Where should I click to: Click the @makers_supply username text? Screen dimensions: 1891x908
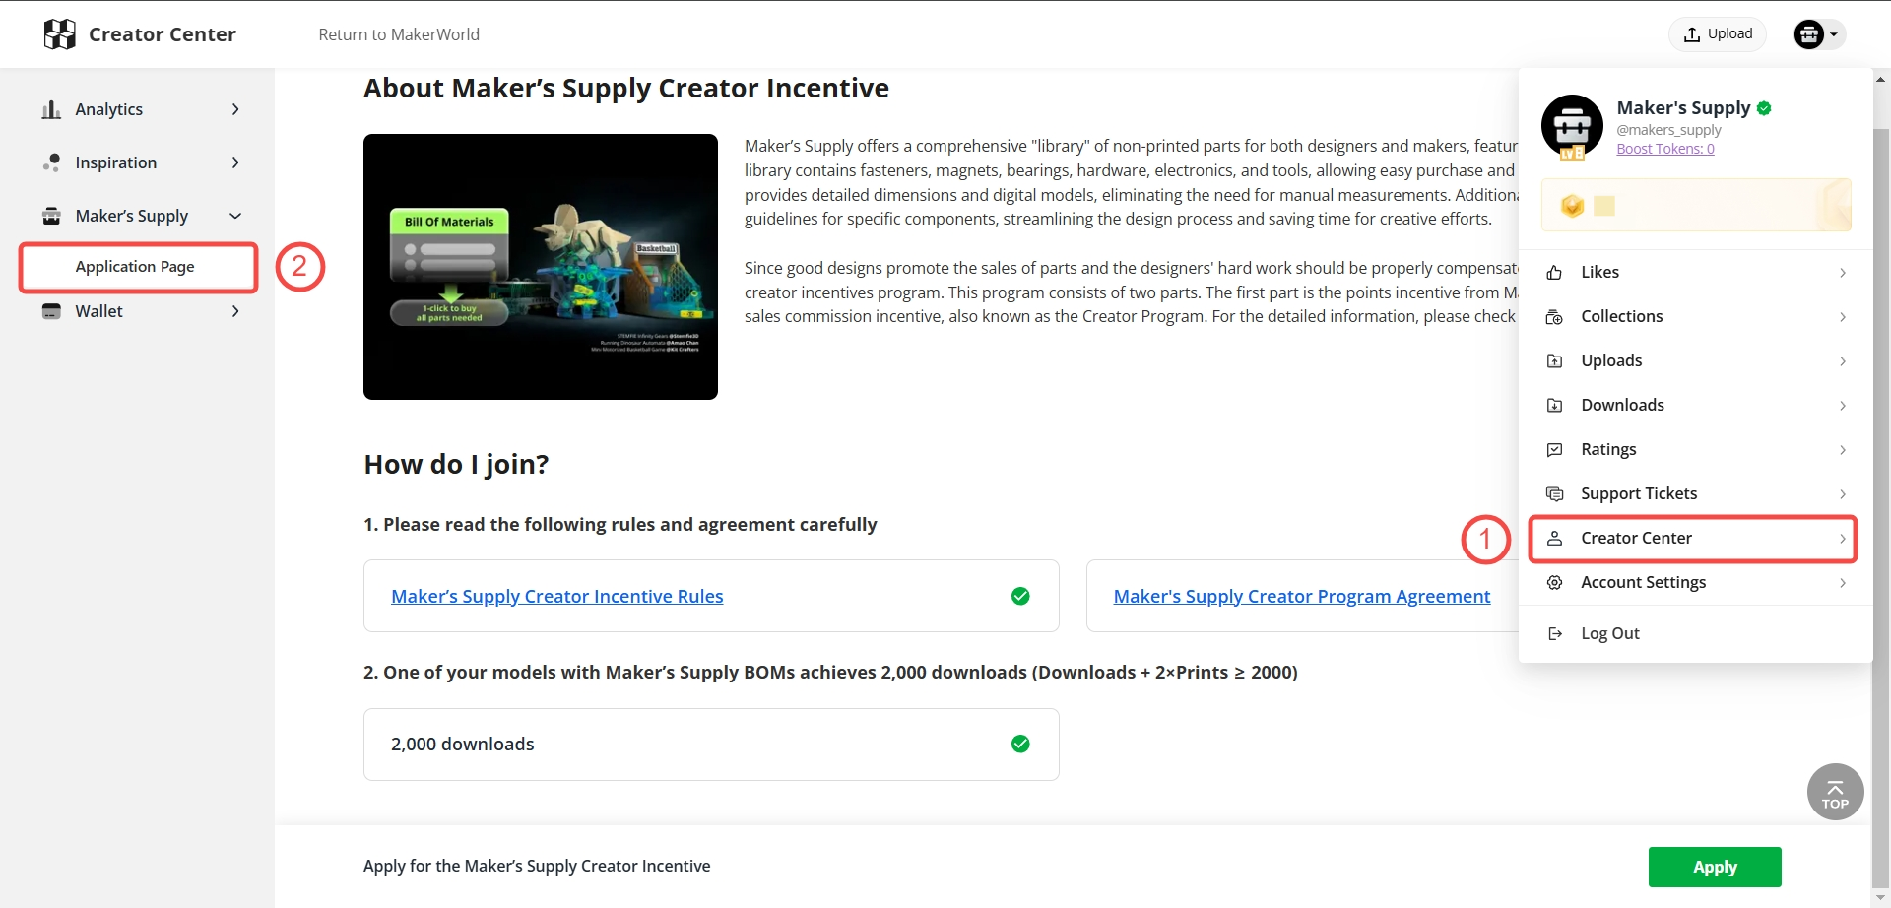1668,130
